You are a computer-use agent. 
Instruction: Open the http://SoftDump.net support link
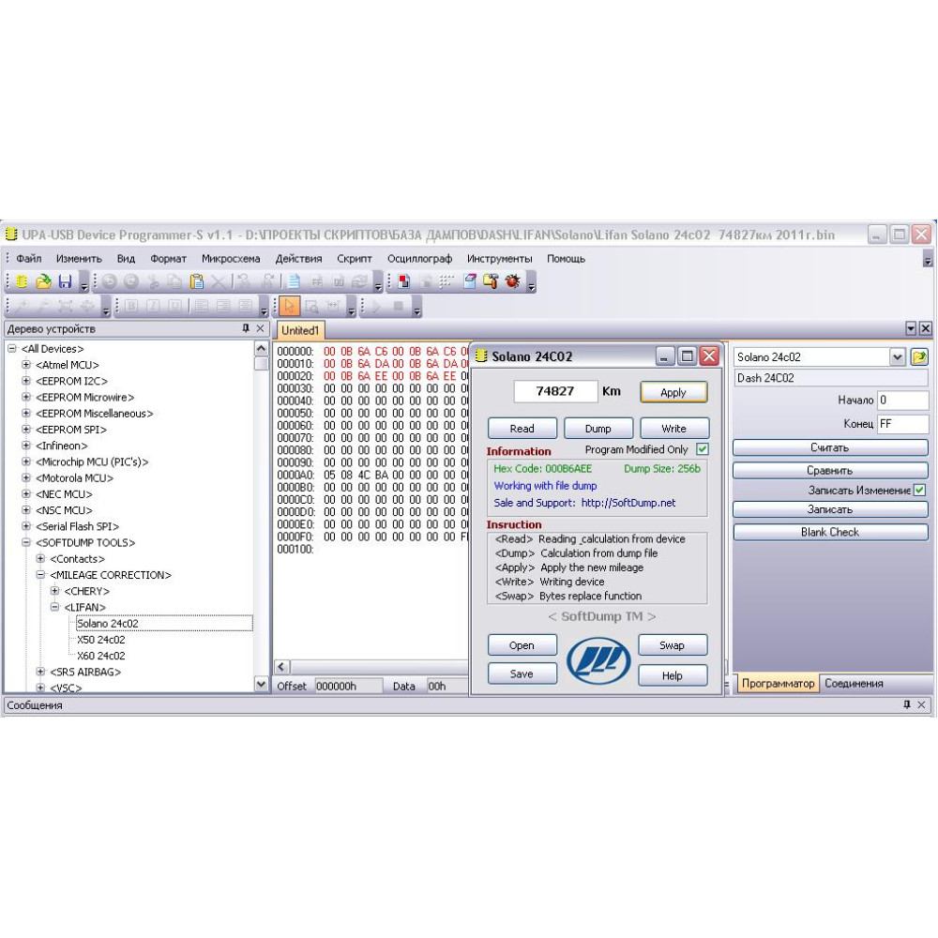coord(628,503)
